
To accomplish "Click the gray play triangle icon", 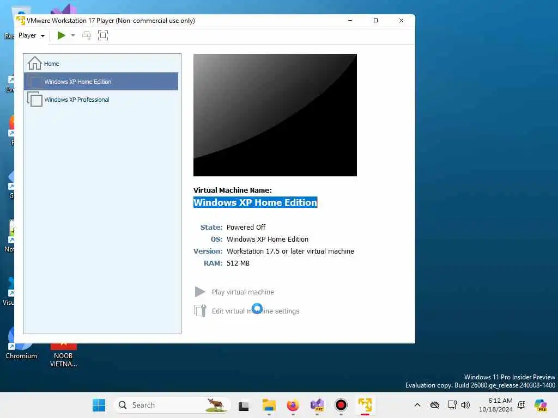I will 199,292.
